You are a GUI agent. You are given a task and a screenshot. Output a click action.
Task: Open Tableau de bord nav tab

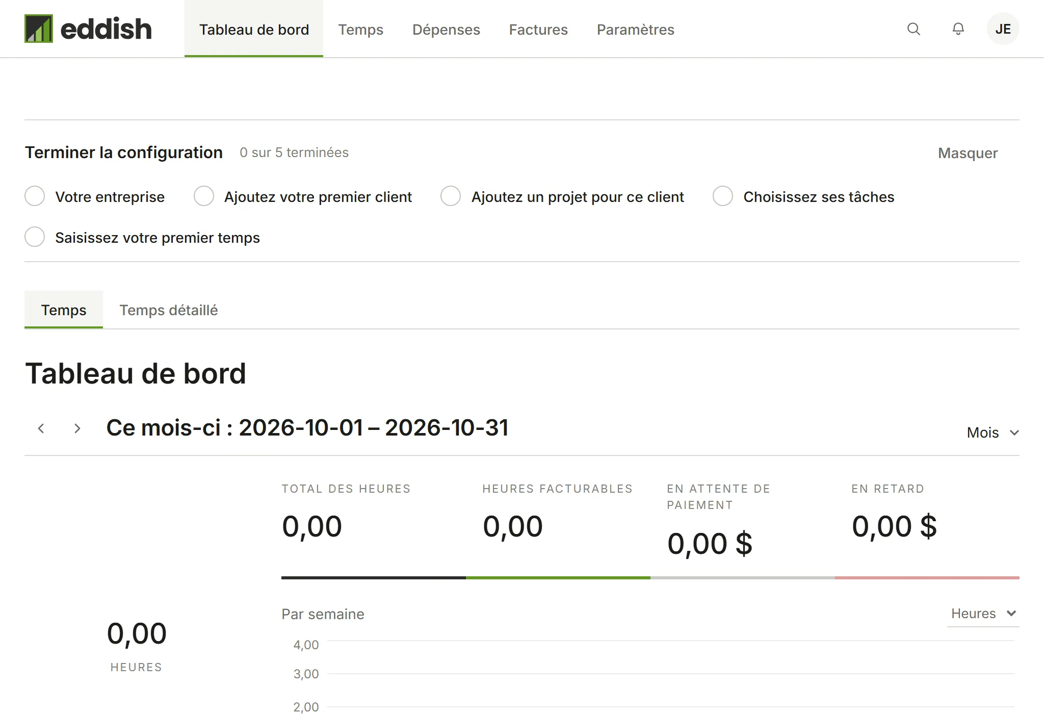pos(254,29)
